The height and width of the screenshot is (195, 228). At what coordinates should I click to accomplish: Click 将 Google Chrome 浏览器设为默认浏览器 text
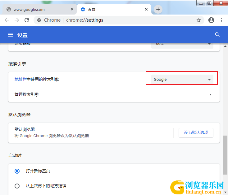tap(52, 136)
